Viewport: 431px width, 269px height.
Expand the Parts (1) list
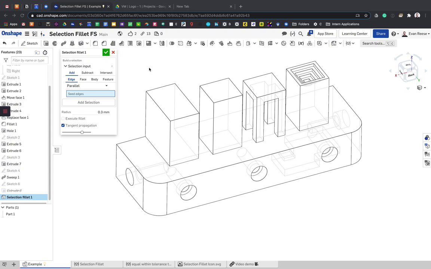coord(3,207)
